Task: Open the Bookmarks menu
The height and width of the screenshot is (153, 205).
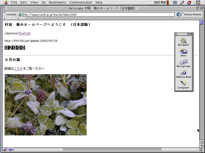Action: click(x=57, y=3)
